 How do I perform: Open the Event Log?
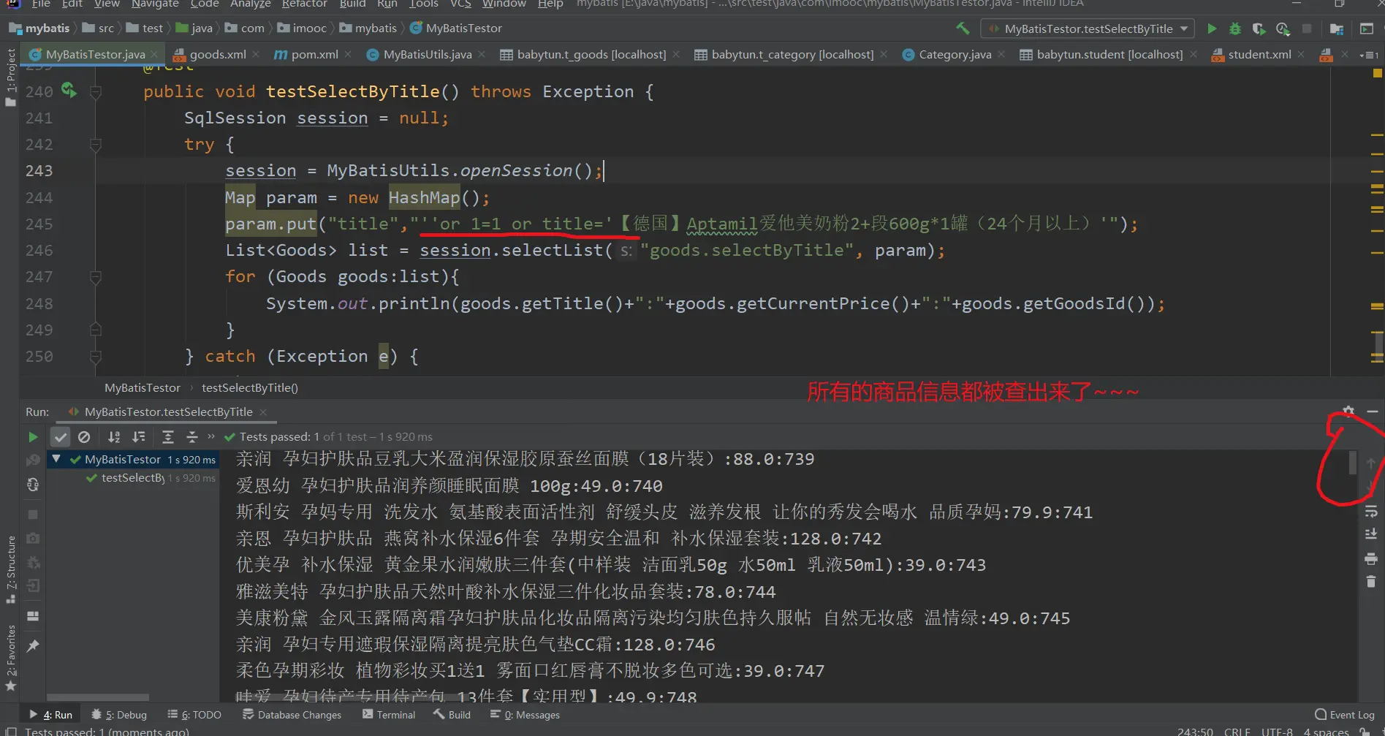click(1344, 715)
